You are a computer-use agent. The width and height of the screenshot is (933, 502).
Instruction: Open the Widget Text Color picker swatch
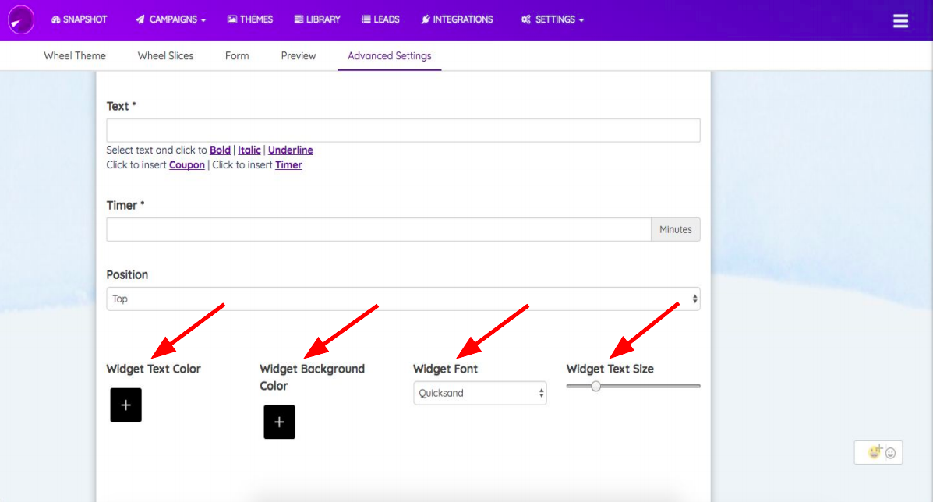pos(125,405)
